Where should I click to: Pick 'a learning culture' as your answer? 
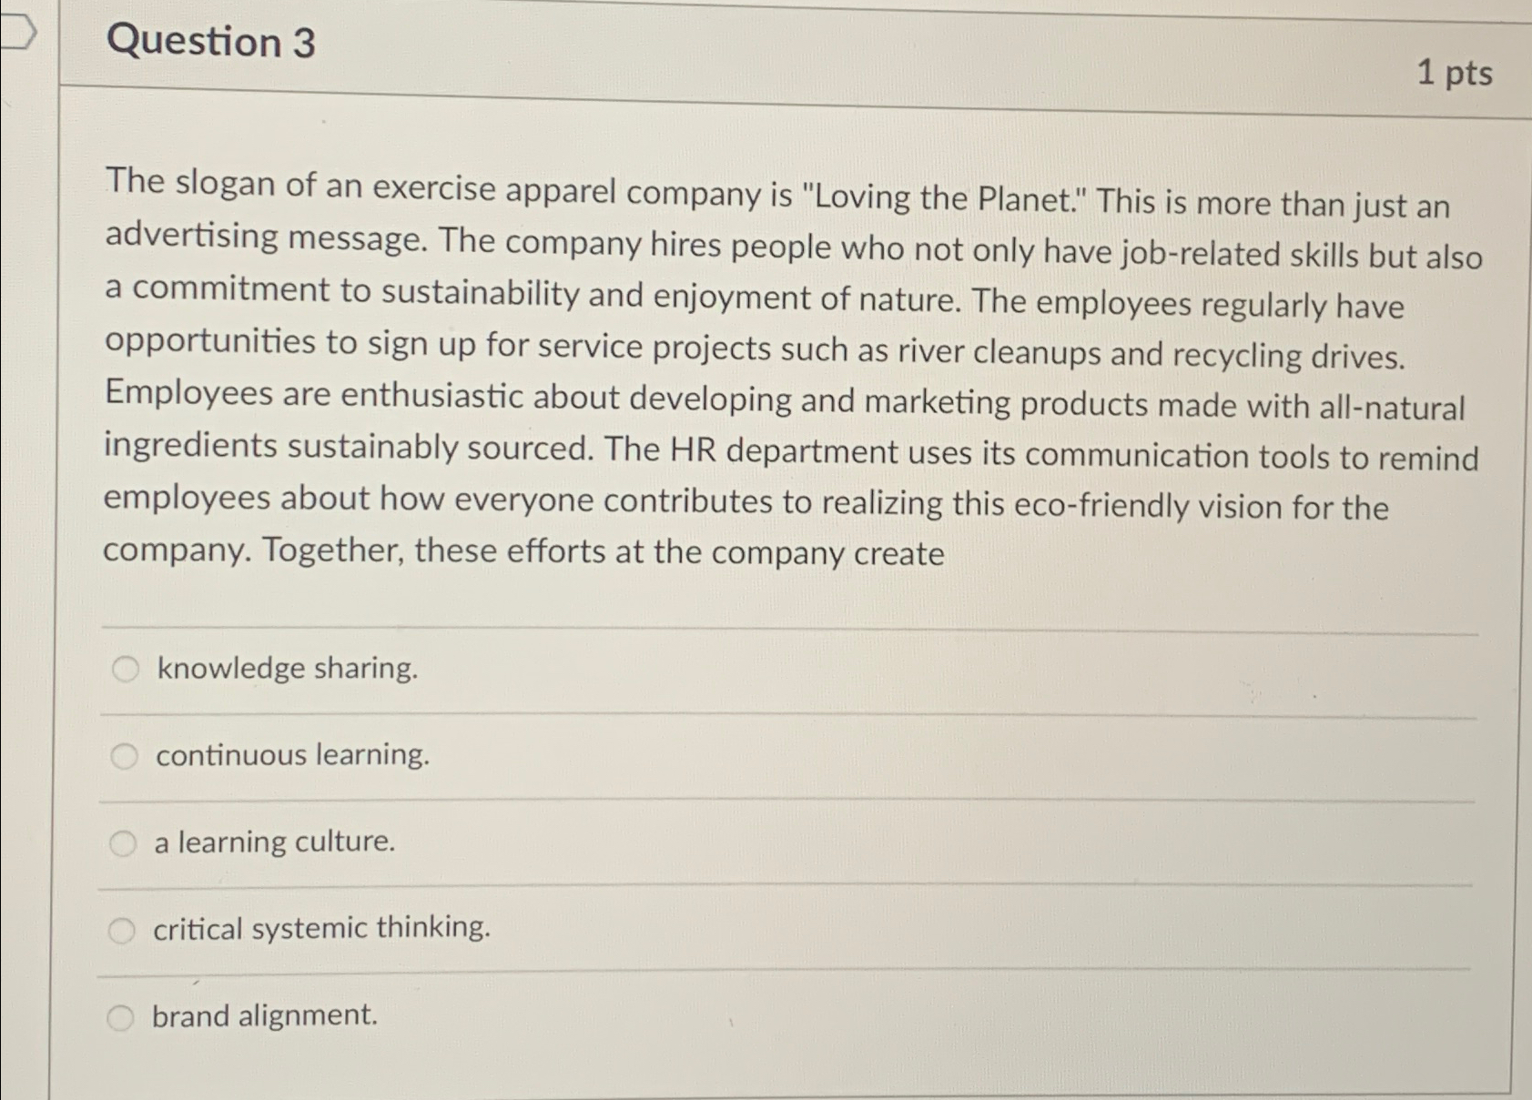point(124,843)
